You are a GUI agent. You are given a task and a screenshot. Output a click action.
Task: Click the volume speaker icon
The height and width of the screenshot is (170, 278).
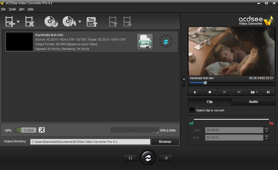click(268, 92)
